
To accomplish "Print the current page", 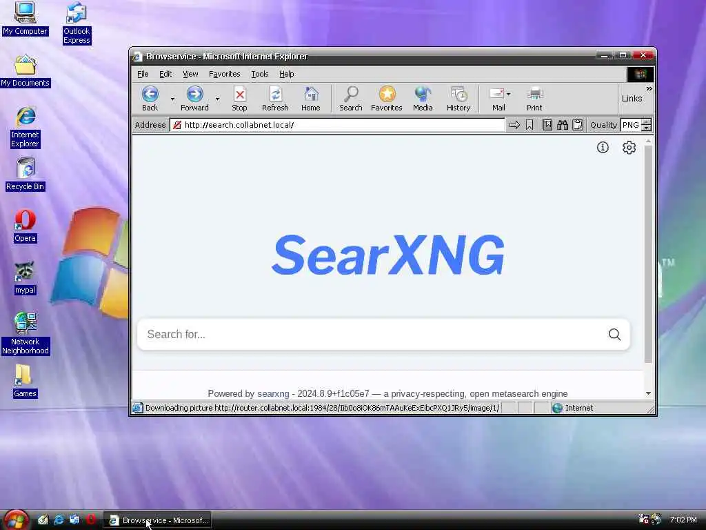I will pos(534,99).
